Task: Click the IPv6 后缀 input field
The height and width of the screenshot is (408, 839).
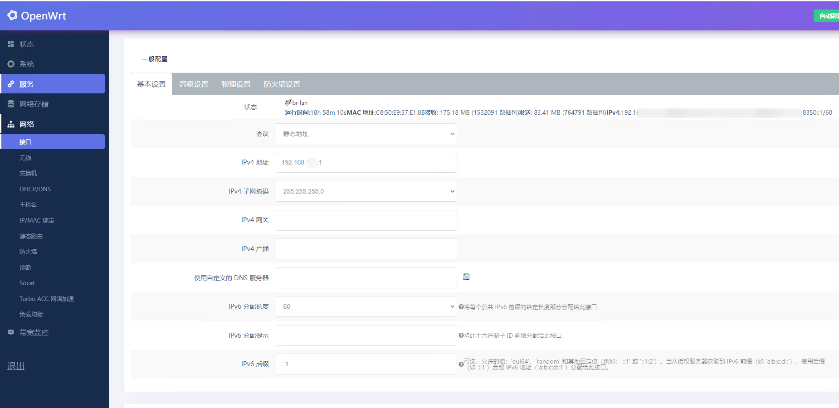Action: point(366,364)
